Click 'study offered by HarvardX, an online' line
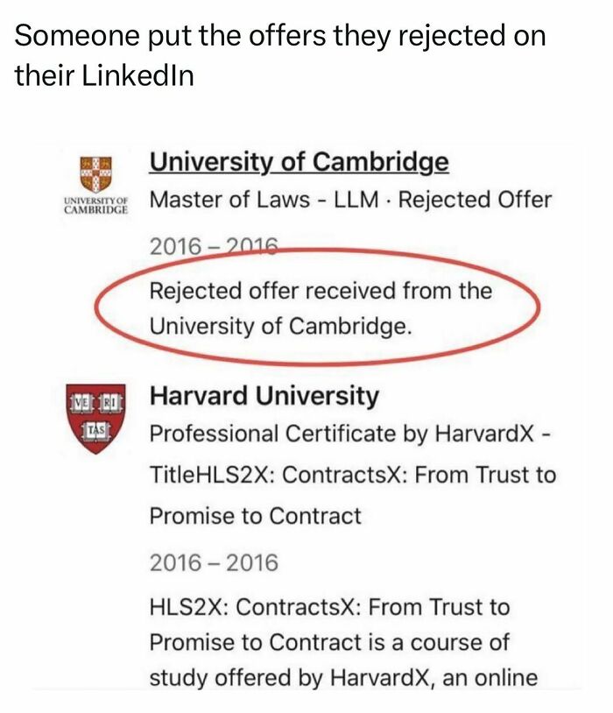The height and width of the screenshot is (713, 613). (x=344, y=678)
